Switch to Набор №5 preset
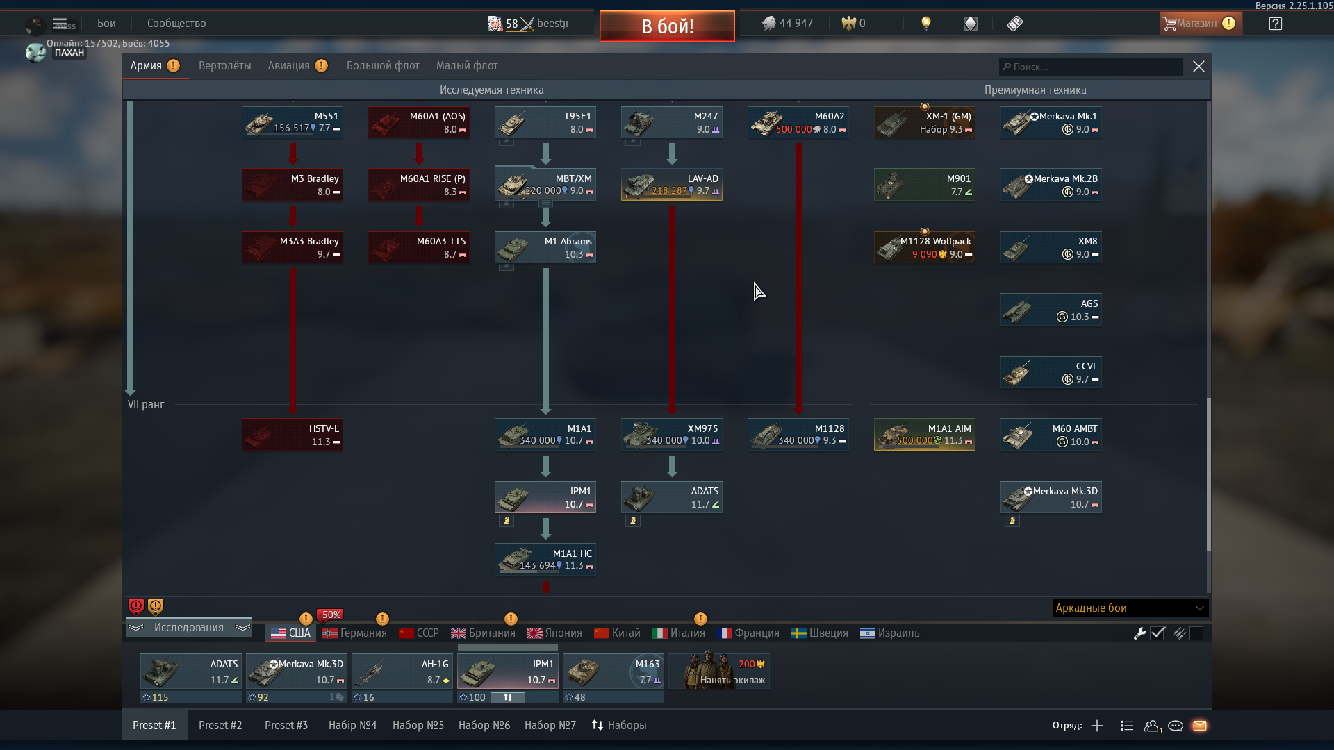The height and width of the screenshot is (750, 1334). 418,726
